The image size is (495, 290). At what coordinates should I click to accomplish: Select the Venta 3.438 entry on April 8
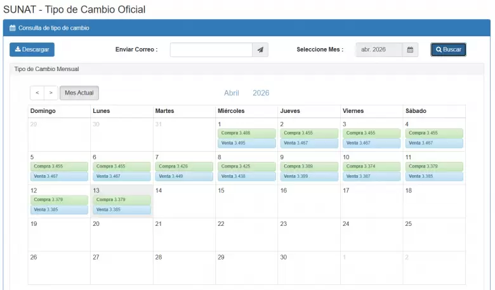pyautogui.click(x=246, y=176)
